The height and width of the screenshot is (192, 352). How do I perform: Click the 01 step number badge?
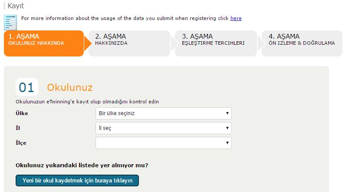[26, 87]
